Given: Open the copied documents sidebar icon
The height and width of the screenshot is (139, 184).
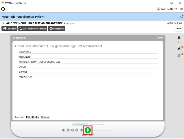Looking at the screenshot, I should (x=179, y=55).
